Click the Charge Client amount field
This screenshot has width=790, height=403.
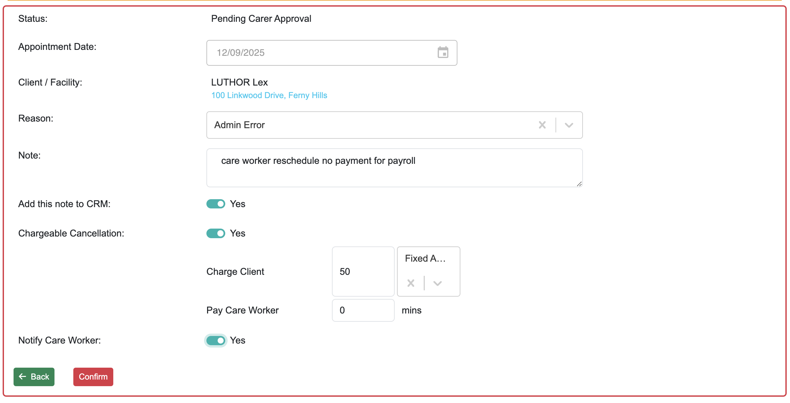tap(363, 272)
